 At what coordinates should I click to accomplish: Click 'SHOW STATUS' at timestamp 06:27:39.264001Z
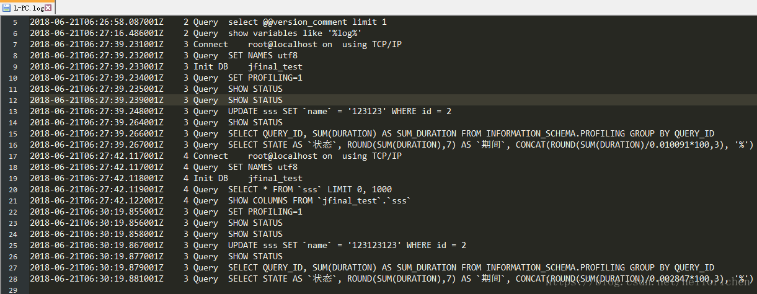(x=255, y=122)
